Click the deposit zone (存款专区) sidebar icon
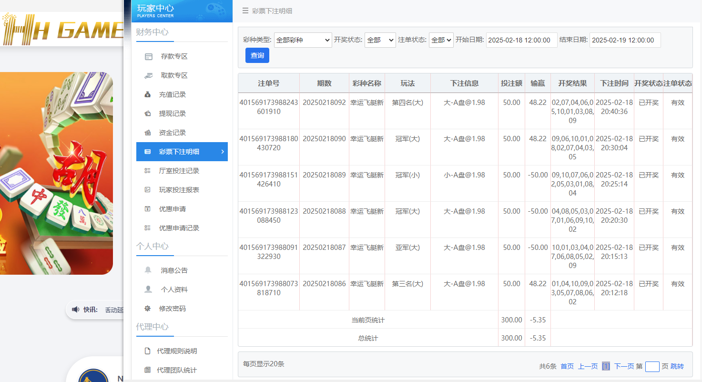702x382 pixels. (x=149, y=57)
